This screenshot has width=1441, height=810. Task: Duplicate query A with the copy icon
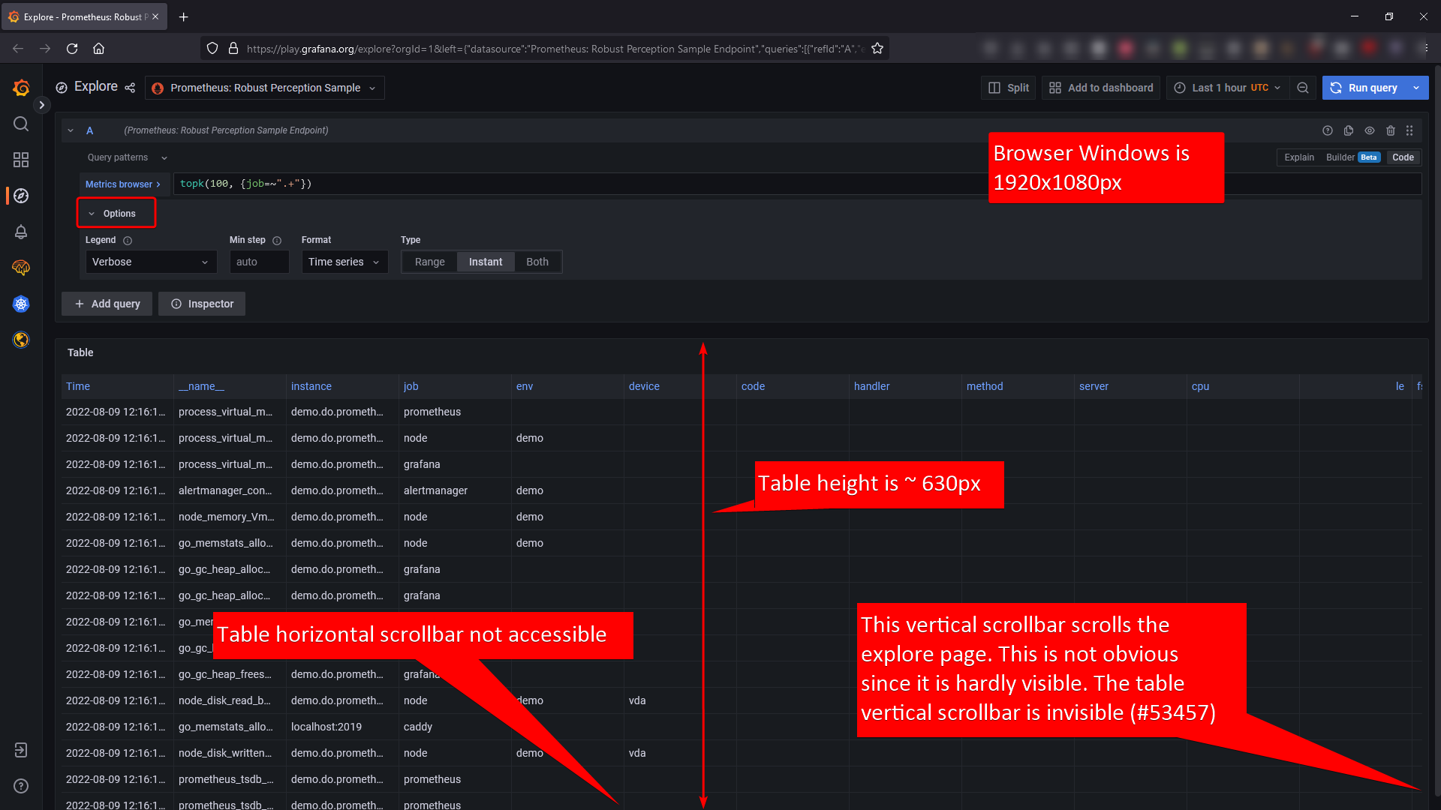1349,130
